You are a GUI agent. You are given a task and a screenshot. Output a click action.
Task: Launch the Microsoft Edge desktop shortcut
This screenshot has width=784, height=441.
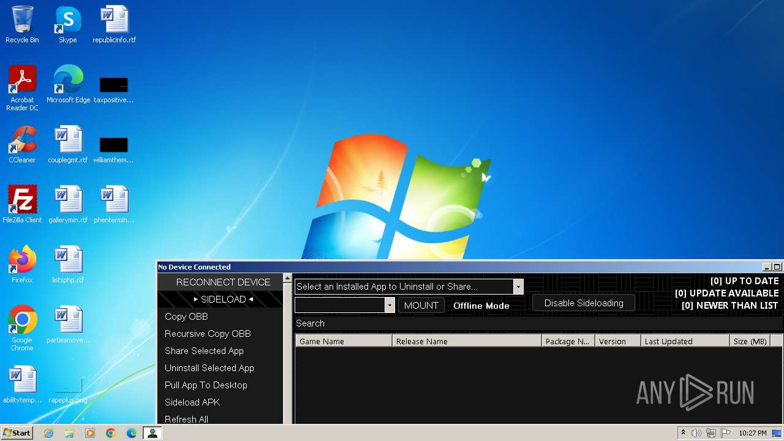(x=68, y=84)
